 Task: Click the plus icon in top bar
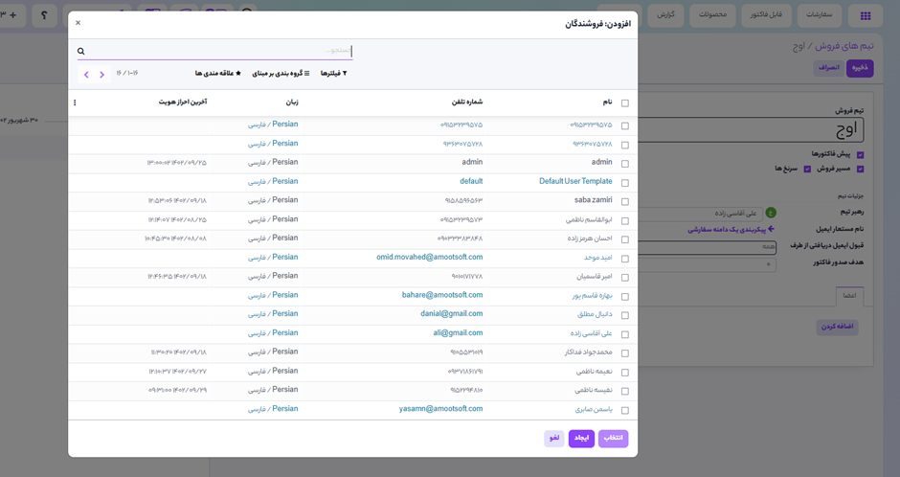pyautogui.click(x=13, y=15)
